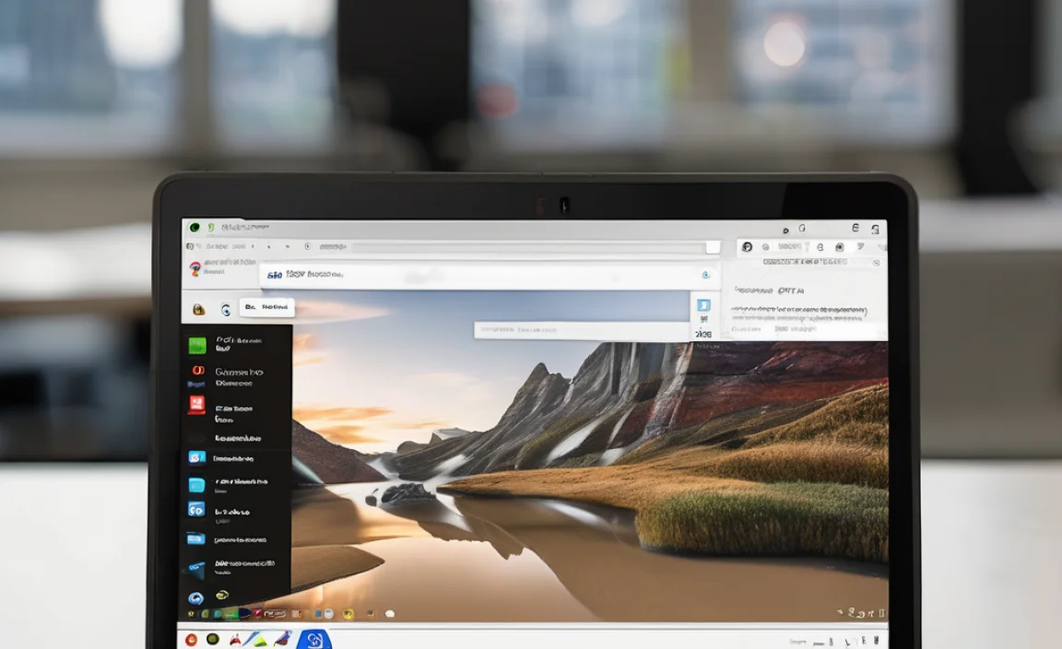The height and width of the screenshot is (649, 1062).
Task: Click the blue square icon on right panel edge
Action: (x=703, y=305)
